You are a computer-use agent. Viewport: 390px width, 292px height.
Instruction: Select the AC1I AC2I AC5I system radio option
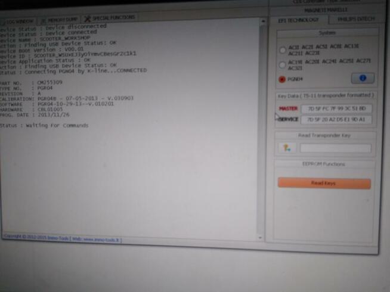tap(283, 50)
